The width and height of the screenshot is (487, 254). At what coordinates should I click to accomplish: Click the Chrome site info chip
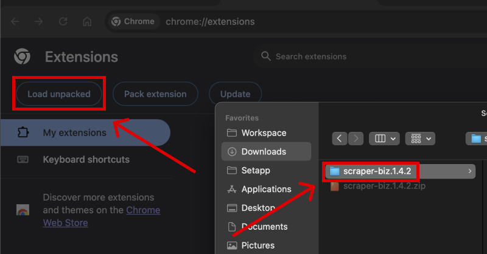pos(133,21)
